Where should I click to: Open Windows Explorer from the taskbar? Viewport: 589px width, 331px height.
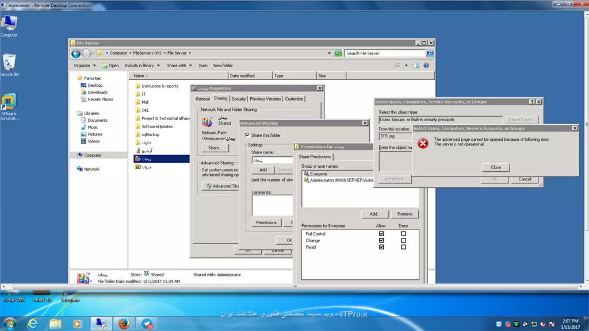point(55,323)
